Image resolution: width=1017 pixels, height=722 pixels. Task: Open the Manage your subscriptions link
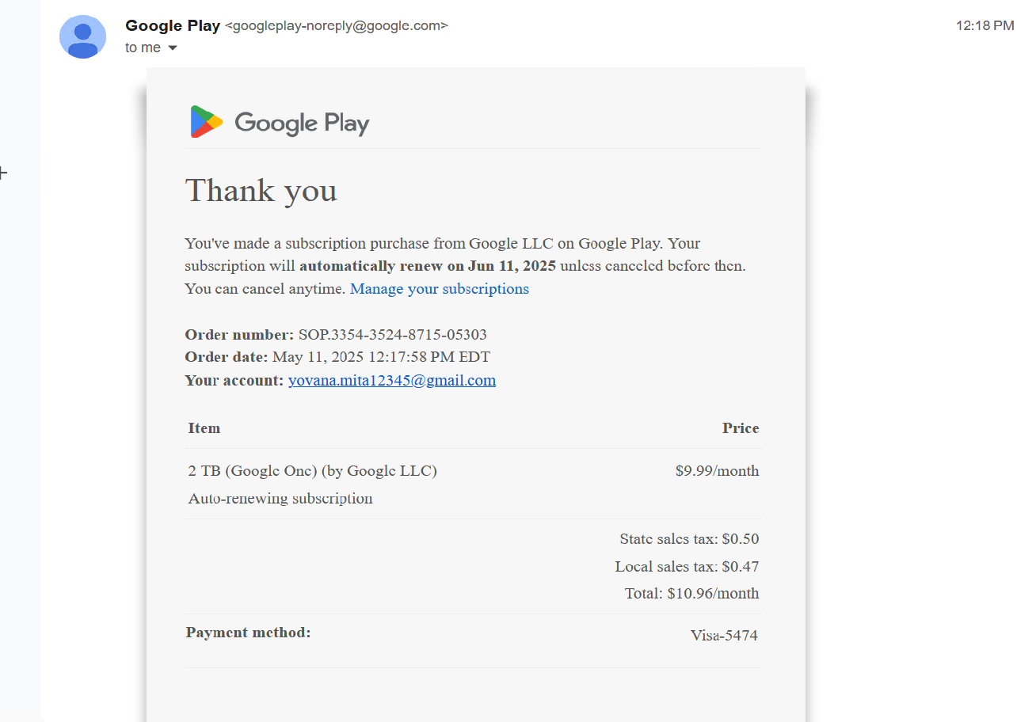(439, 289)
